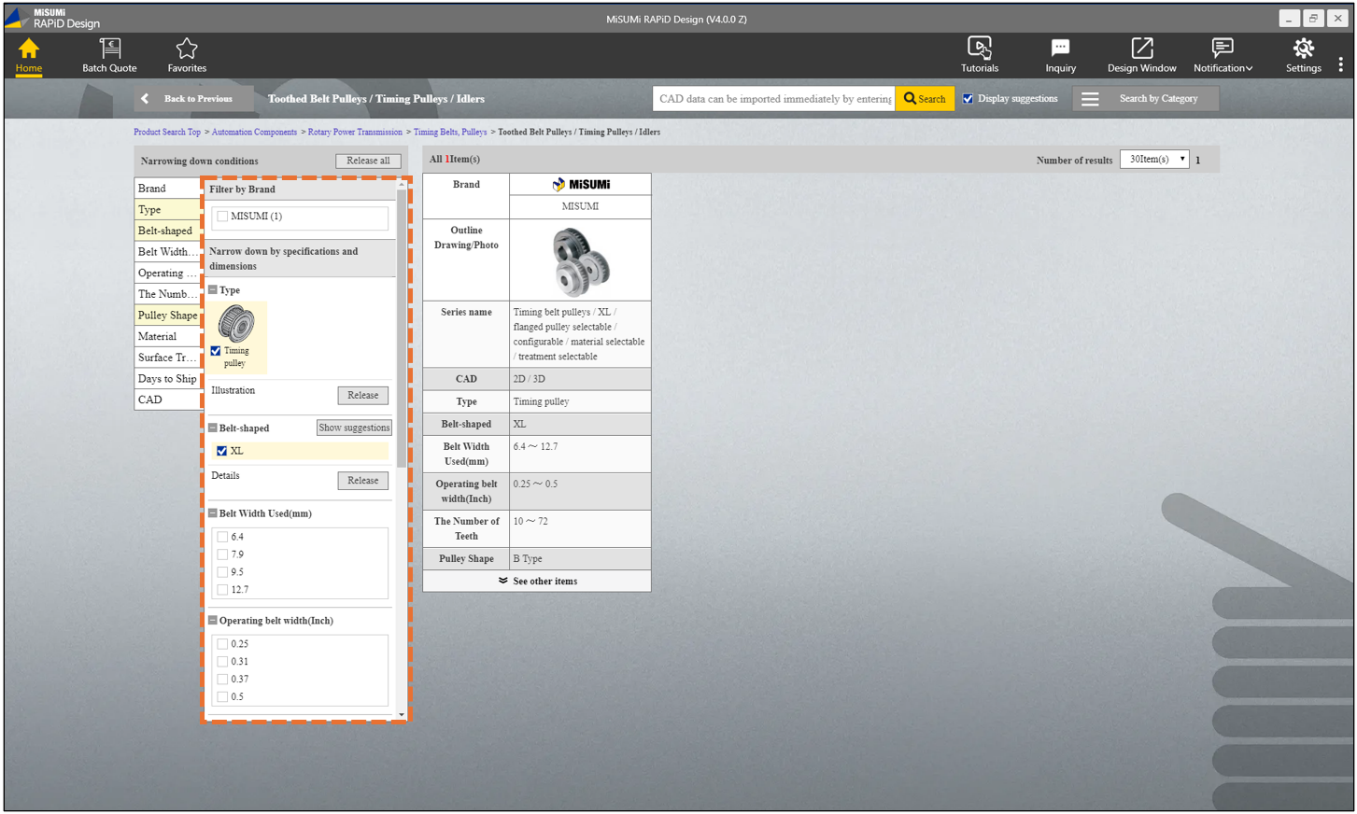Expand See other items row
1357x814 pixels.
[x=537, y=582]
